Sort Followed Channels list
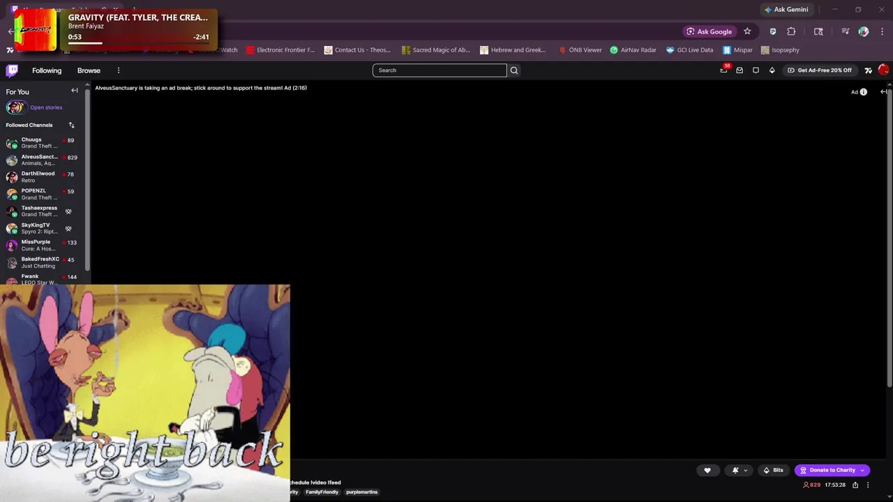 click(x=71, y=125)
